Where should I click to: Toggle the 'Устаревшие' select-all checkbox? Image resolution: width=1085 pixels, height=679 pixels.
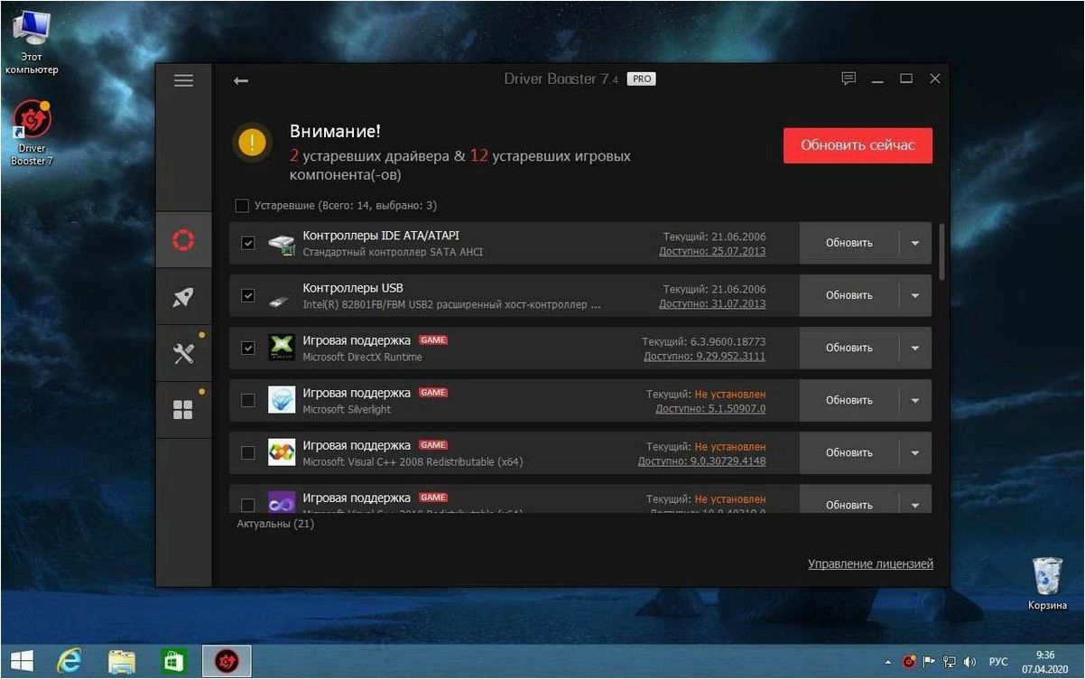pos(241,205)
